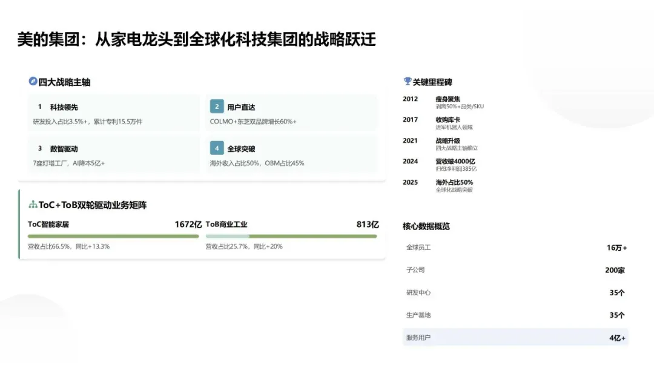This screenshot has height=368, width=654.
Task: Click the 数智驱动 card title
Action: point(64,149)
